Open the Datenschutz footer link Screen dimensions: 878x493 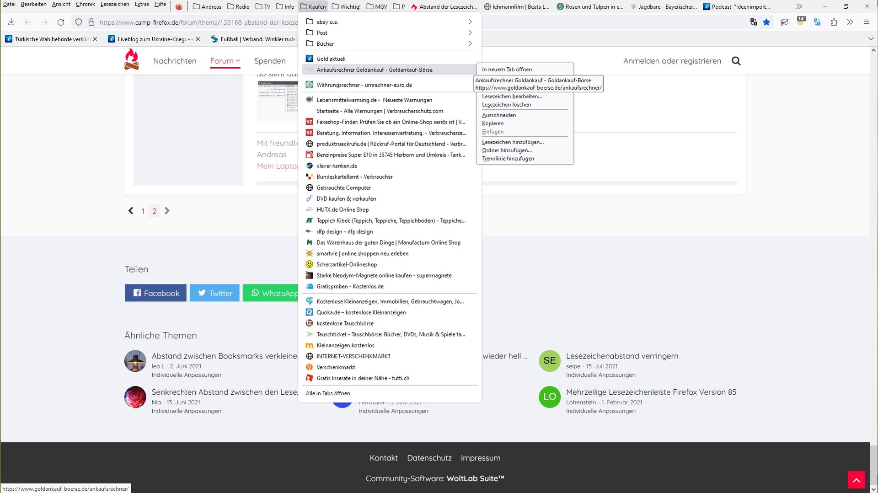click(429, 458)
